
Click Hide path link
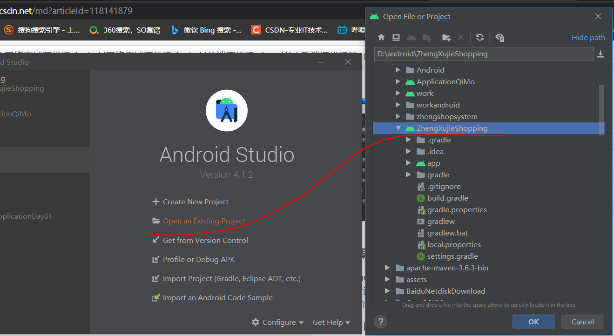(x=588, y=38)
